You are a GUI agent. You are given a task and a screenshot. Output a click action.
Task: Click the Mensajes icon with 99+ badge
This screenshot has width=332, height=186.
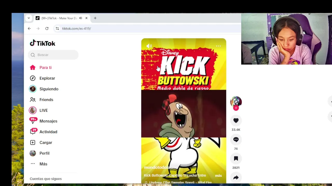(33, 121)
